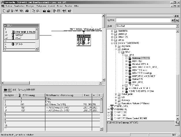Click the DP-Kennung column header
181x137 pixels.
tap(31, 95)
